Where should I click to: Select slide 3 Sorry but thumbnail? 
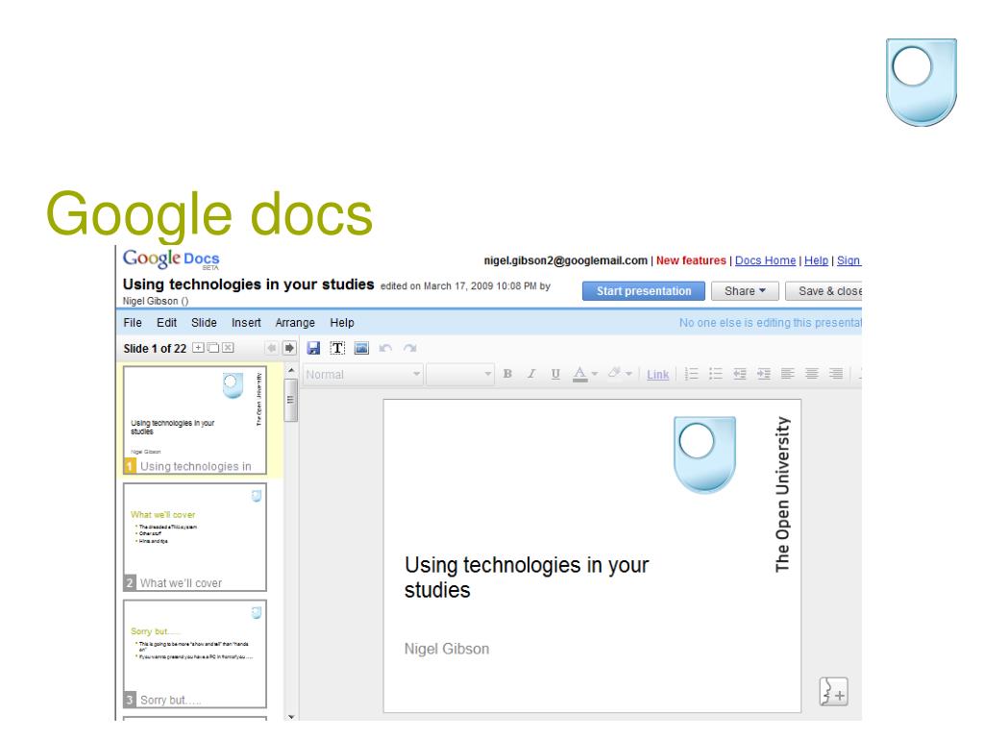pyautogui.click(x=195, y=653)
